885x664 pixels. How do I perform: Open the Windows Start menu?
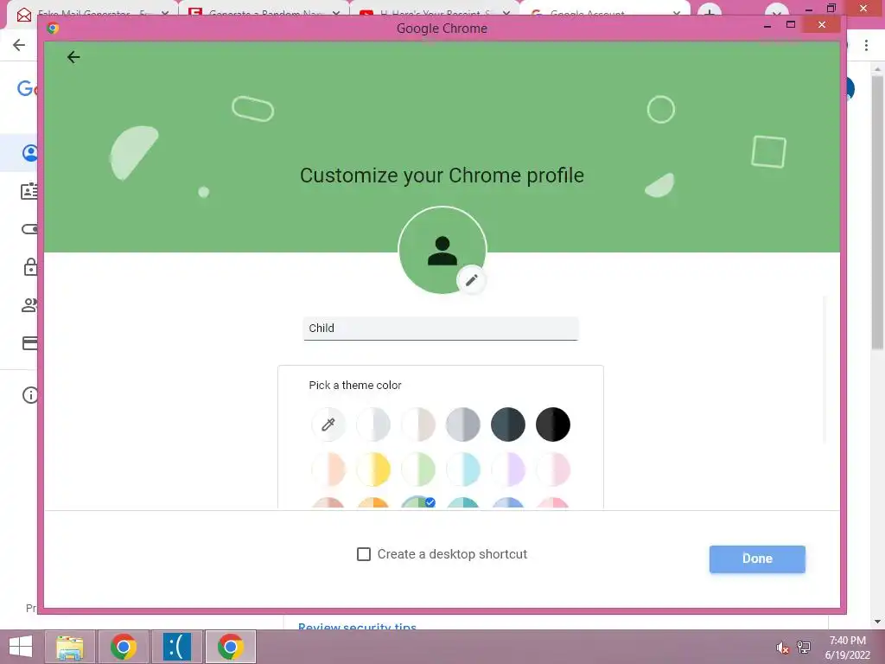click(21, 647)
